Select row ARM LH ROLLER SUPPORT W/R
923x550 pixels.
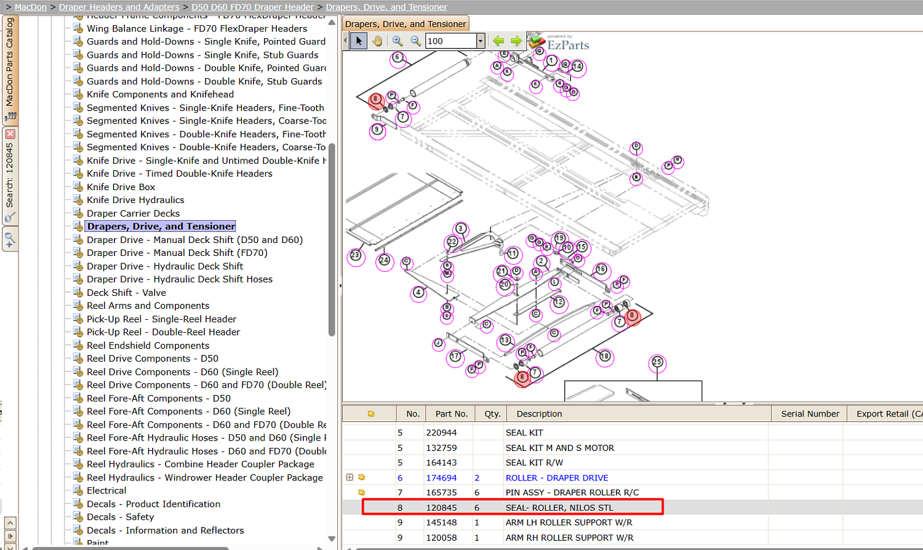tap(633, 522)
